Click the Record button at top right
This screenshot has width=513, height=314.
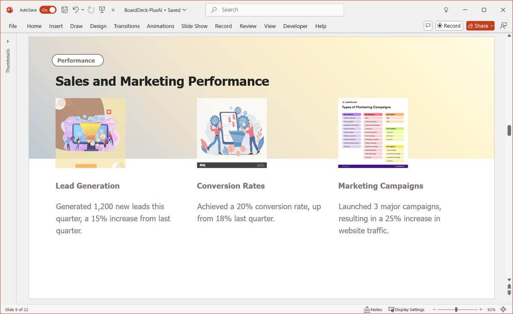(449, 26)
